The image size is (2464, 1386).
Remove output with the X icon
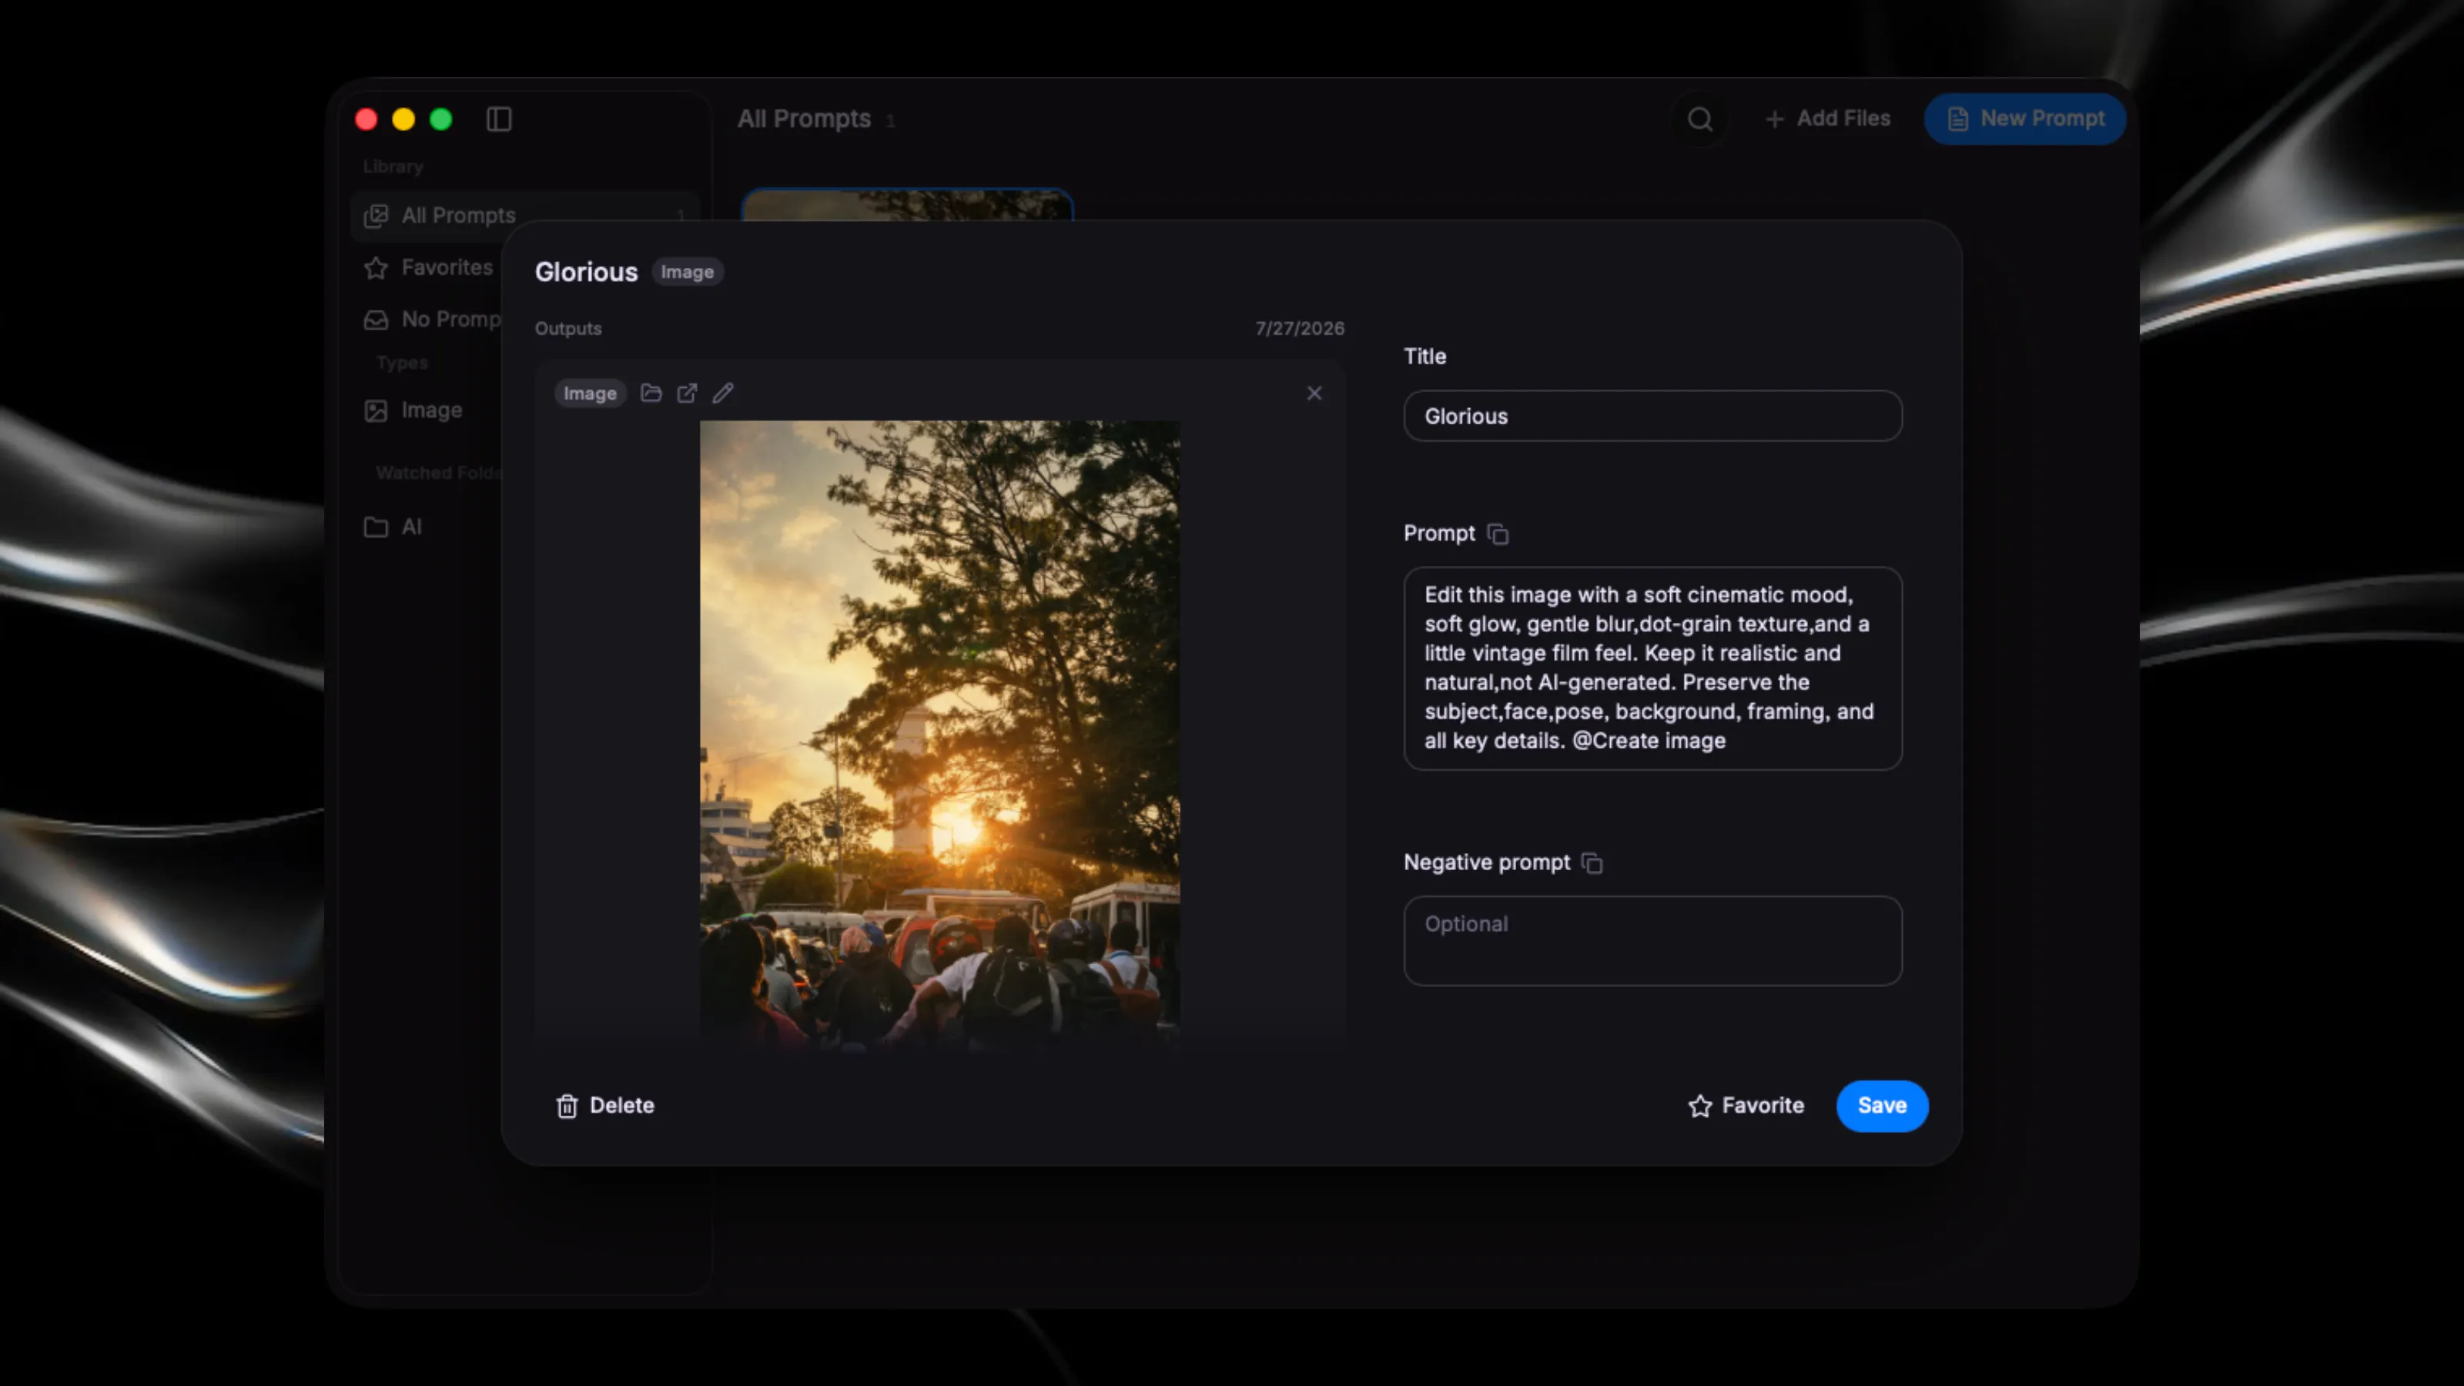pyautogui.click(x=1314, y=393)
